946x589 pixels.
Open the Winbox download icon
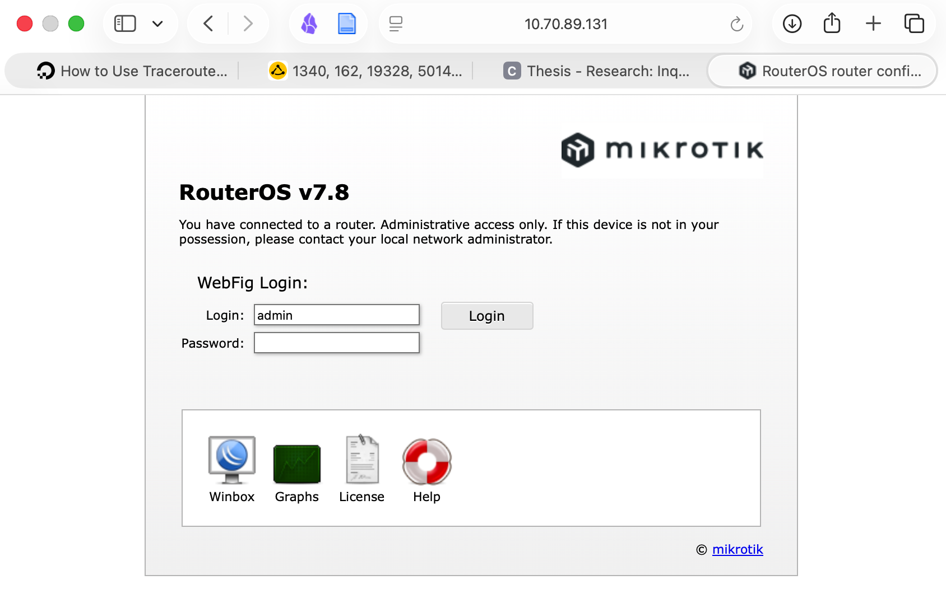(232, 460)
